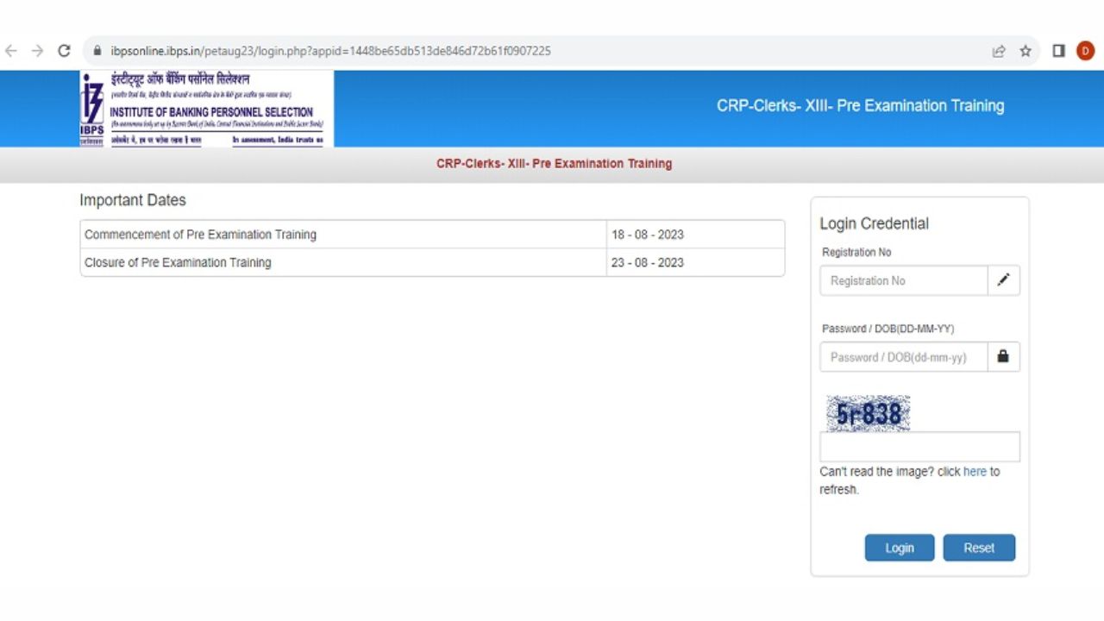Open the profile avatar marked D

click(1085, 51)
